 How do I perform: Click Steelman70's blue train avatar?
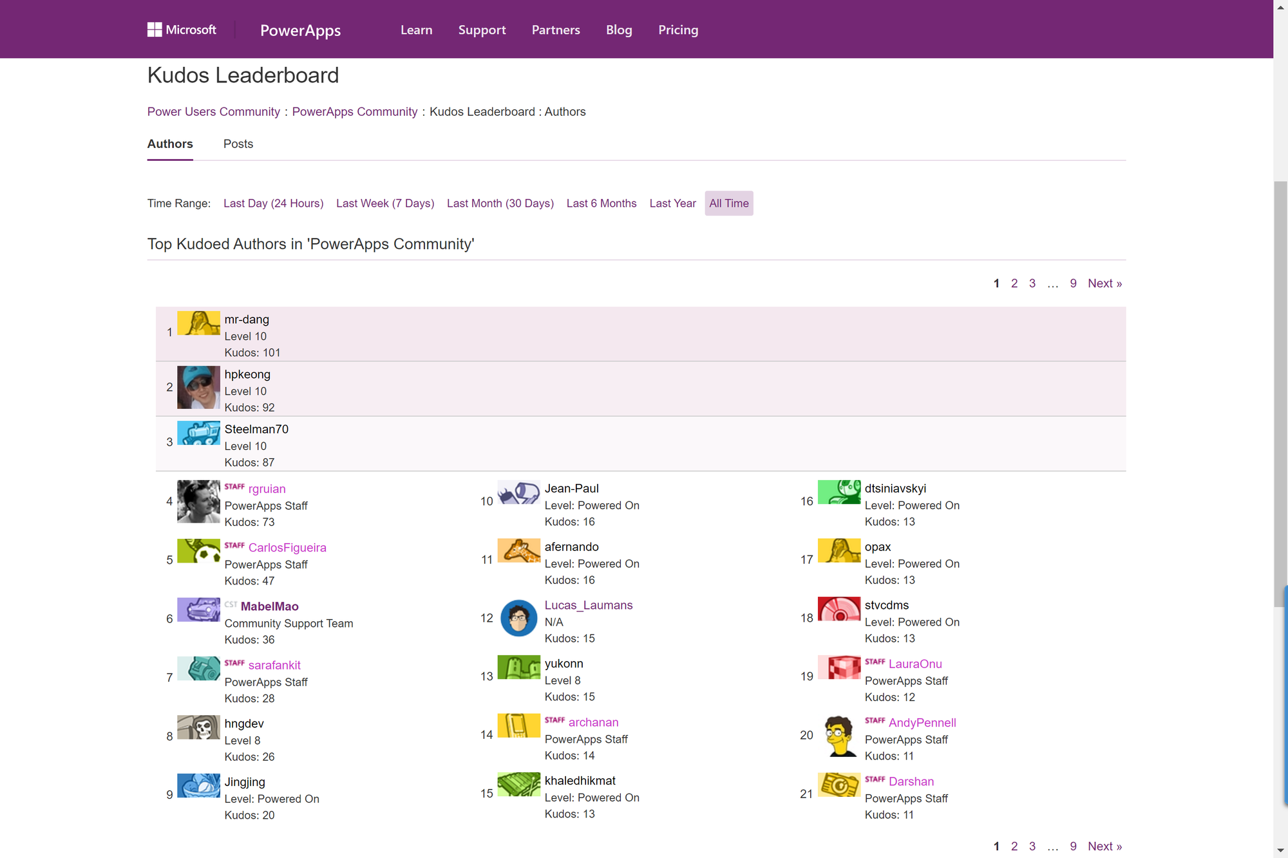pos(198,433)
